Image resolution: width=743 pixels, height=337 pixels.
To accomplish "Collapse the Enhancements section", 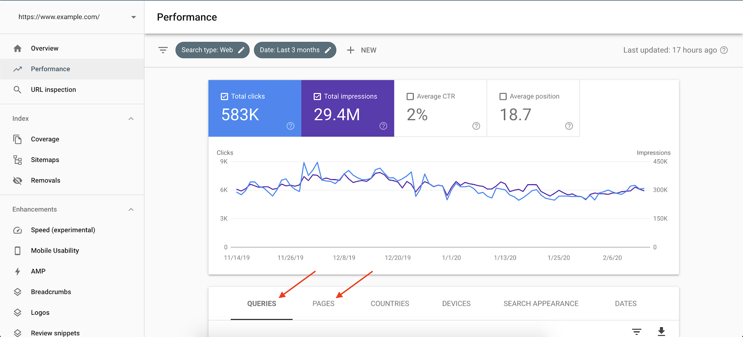I will pos(131,210).
